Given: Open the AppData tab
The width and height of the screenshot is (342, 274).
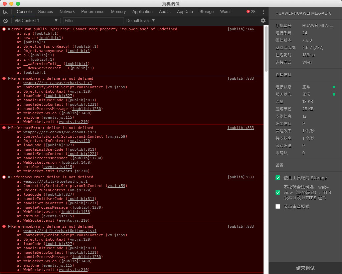Looking at the screenshot, I should [x=185, y=12].
